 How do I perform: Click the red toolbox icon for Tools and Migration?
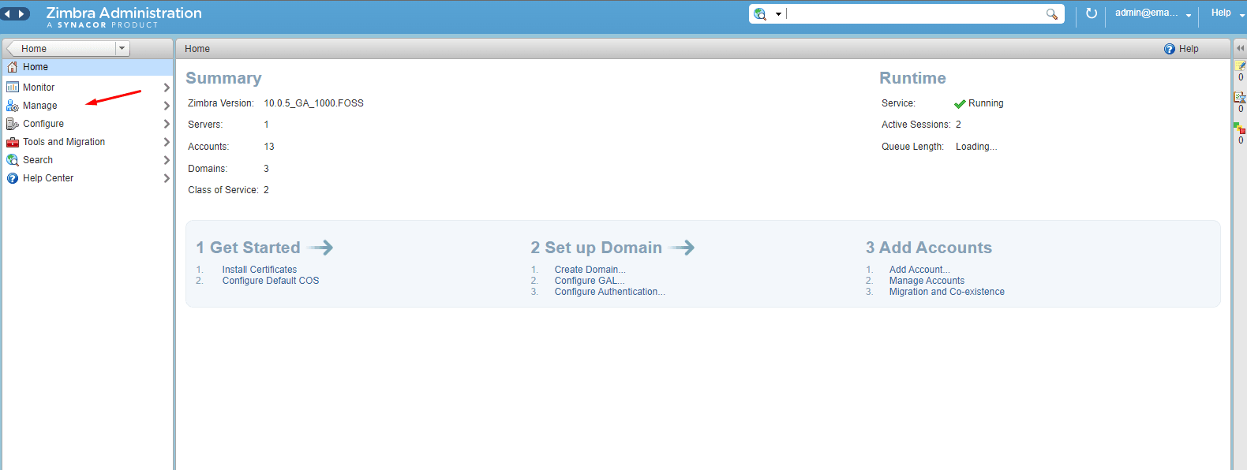13,142
